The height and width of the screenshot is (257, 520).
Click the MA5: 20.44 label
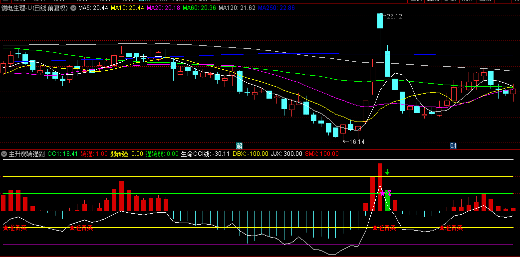93,8
